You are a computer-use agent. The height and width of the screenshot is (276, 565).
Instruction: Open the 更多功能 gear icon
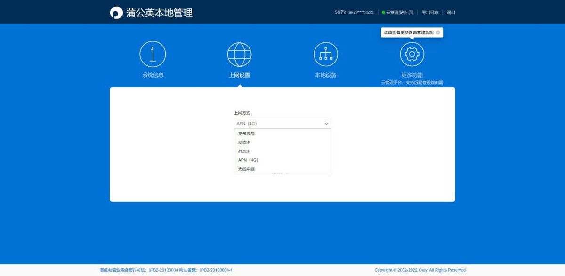(412, 54)
